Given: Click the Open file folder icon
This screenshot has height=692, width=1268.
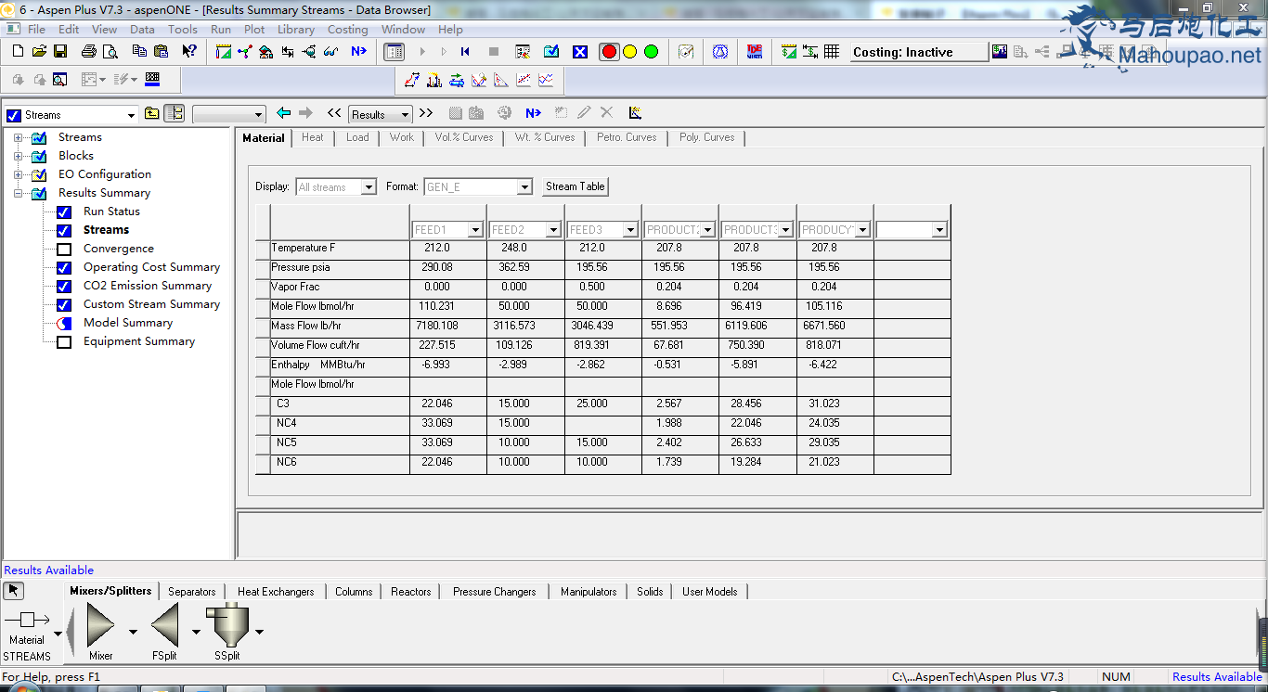Looking at the screenshot, I should pyautogui.click(x=39, y=52).
